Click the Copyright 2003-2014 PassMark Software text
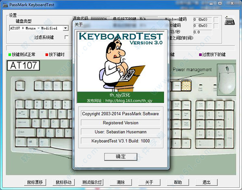Screen dimensions: 242x190 121,114
